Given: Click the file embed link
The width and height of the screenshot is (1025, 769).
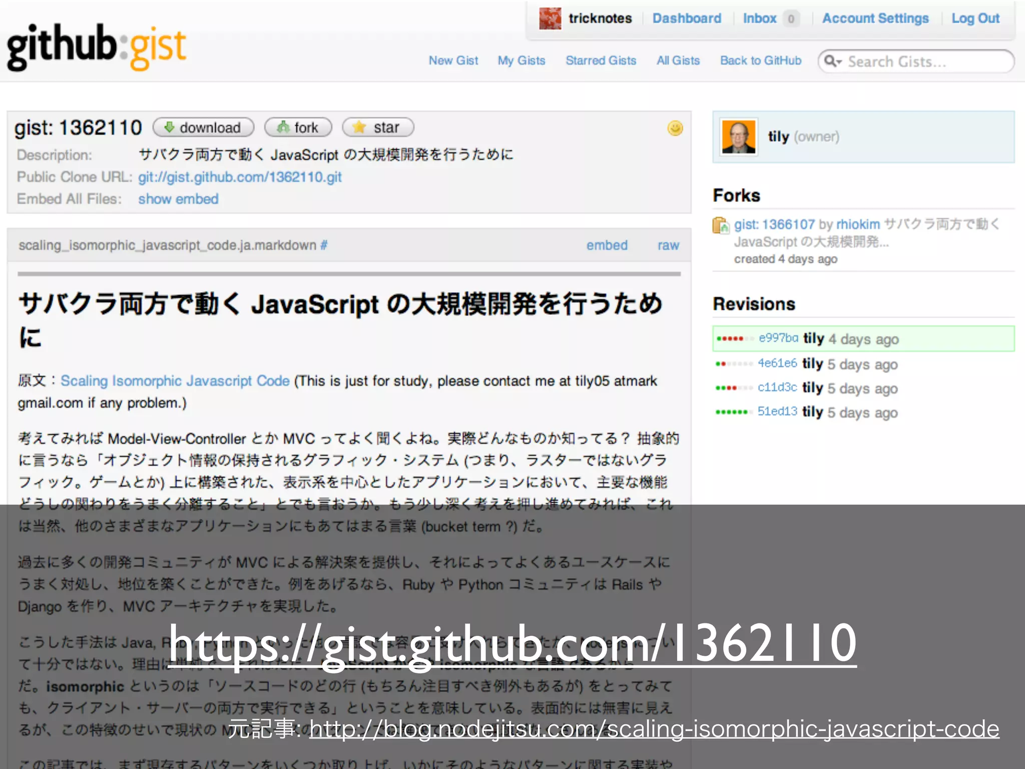Looking at the screenshot, I should click(607, 245).
